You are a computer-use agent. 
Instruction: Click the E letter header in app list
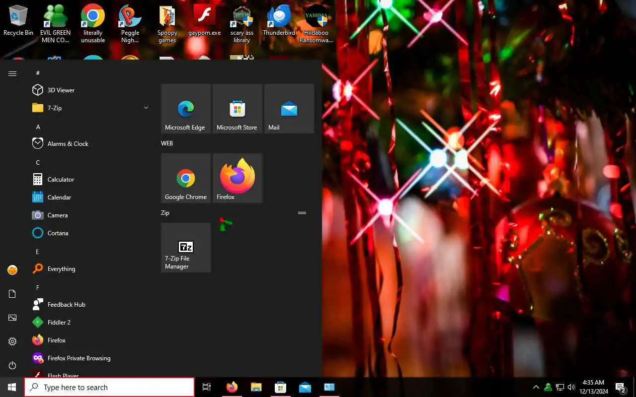[x=37, y=252]
